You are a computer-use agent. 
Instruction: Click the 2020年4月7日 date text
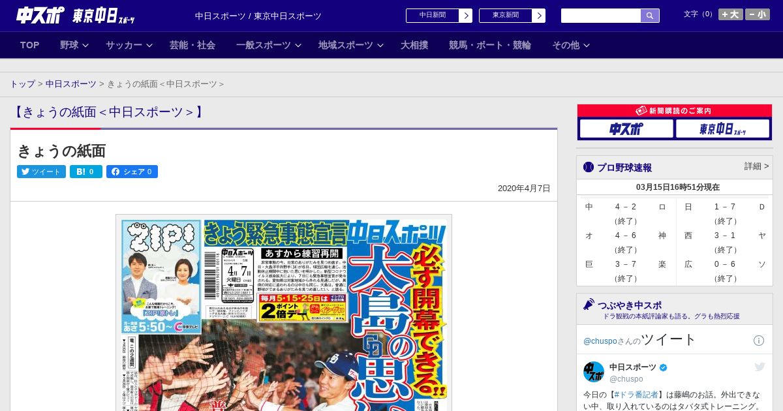pos(524,189)
